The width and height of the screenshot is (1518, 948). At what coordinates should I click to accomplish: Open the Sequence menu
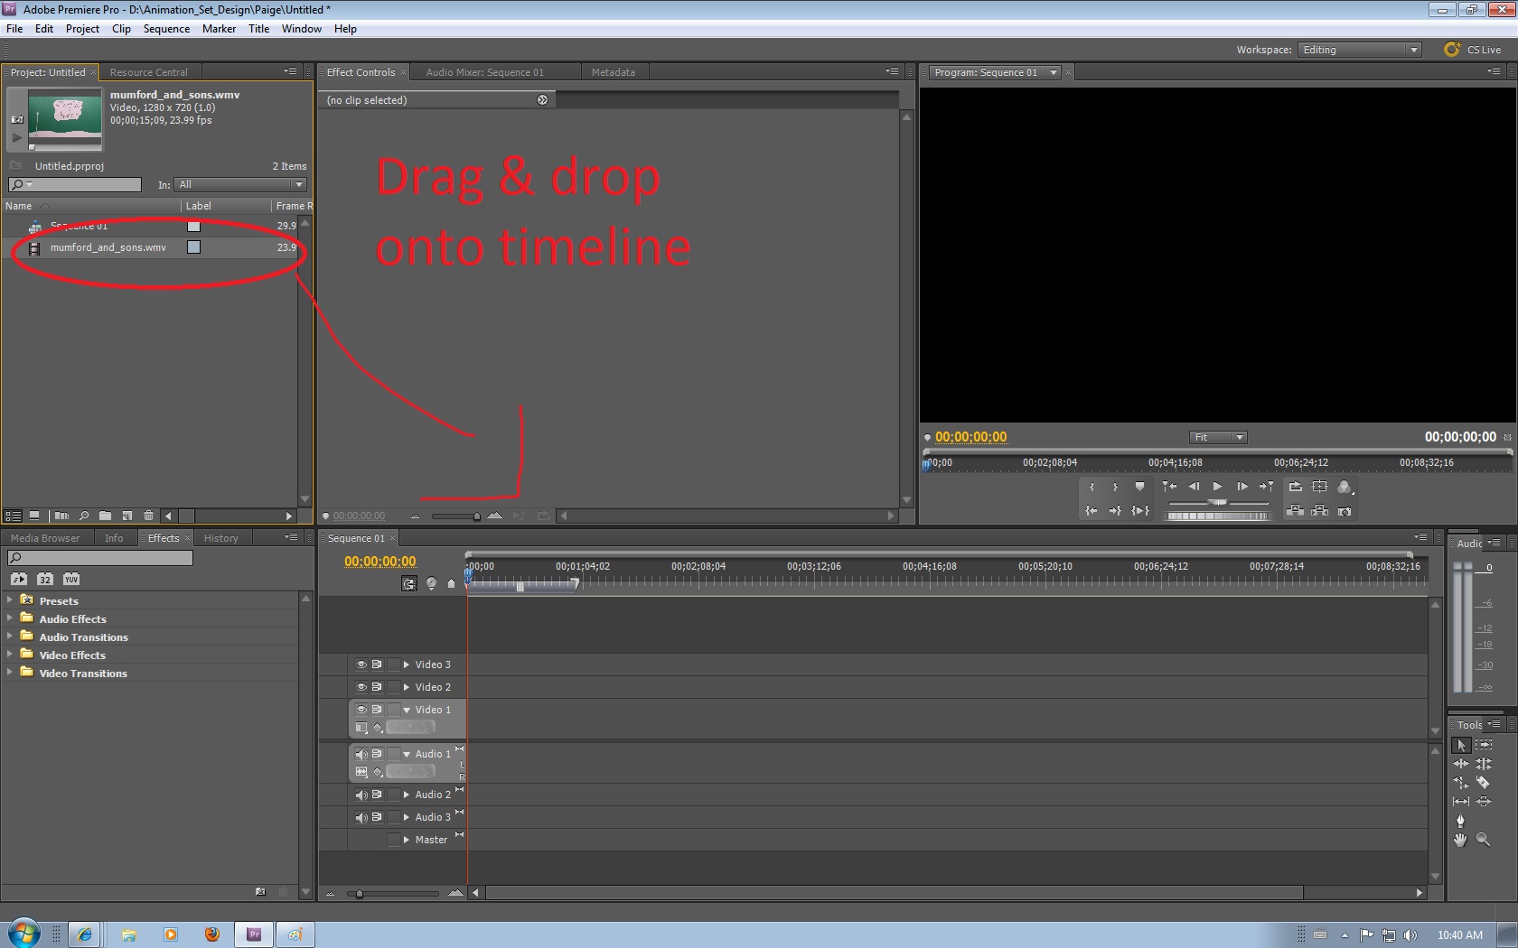[x=166, y=29]
